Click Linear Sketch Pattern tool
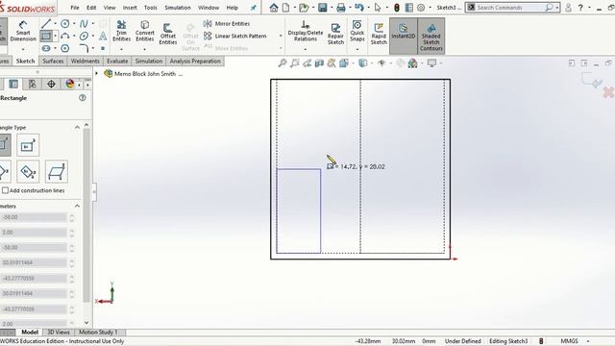615x346 pixels. (235, 36)
